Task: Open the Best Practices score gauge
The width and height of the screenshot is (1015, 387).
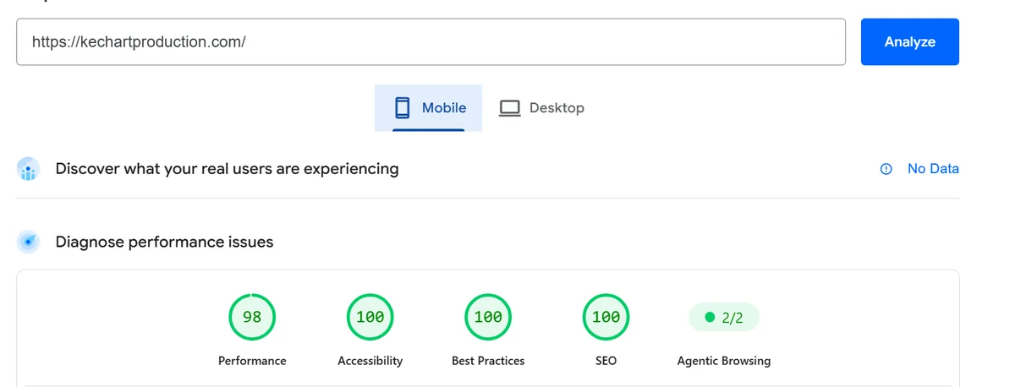Action: (x=488, y=317)
